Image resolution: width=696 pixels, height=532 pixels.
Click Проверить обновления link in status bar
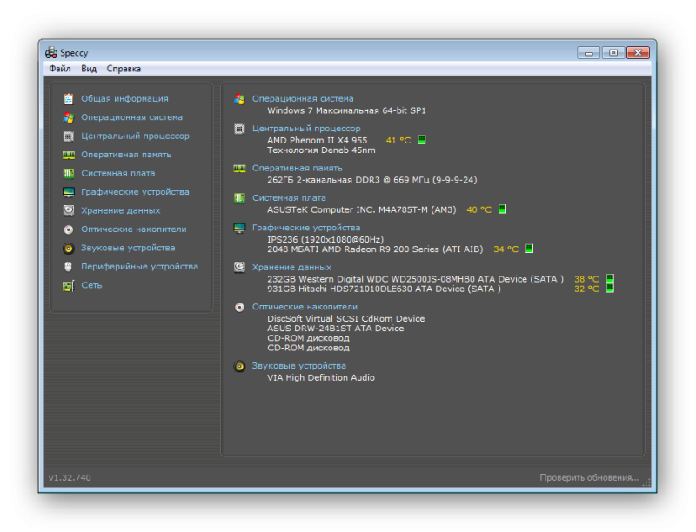click(589, 477)
